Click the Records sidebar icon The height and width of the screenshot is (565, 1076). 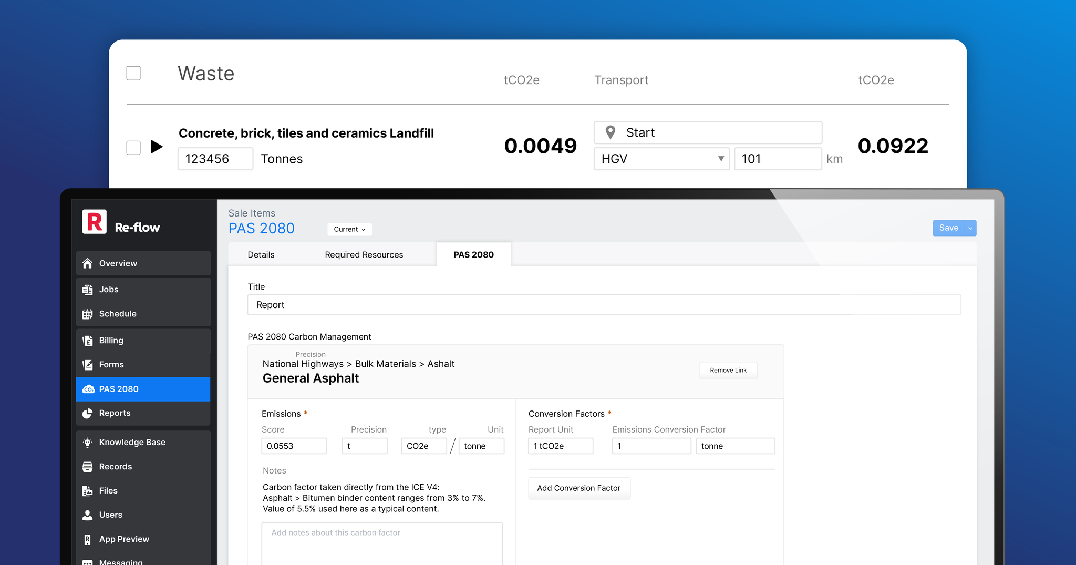coord(88,467)
